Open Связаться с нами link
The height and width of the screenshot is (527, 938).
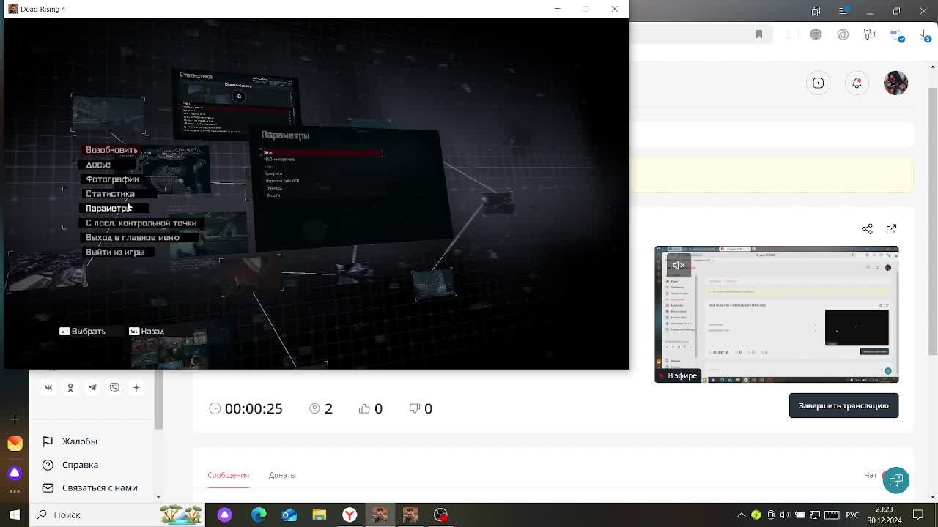click(x=100, y=487)
